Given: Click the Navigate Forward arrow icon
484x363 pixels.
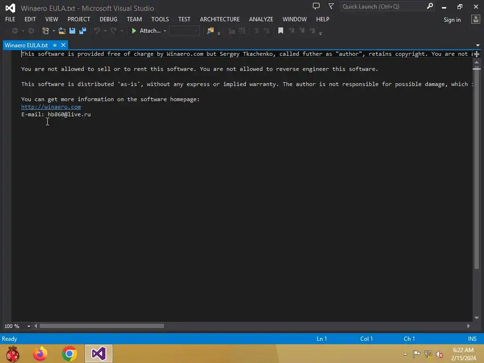Looking at the screenshot, I should (x=31, y=31).
